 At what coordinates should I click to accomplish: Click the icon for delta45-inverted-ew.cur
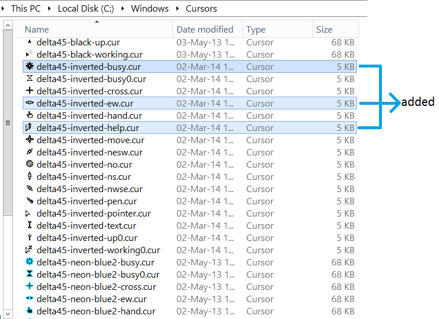pyautogui.click(x=29, y=103)
